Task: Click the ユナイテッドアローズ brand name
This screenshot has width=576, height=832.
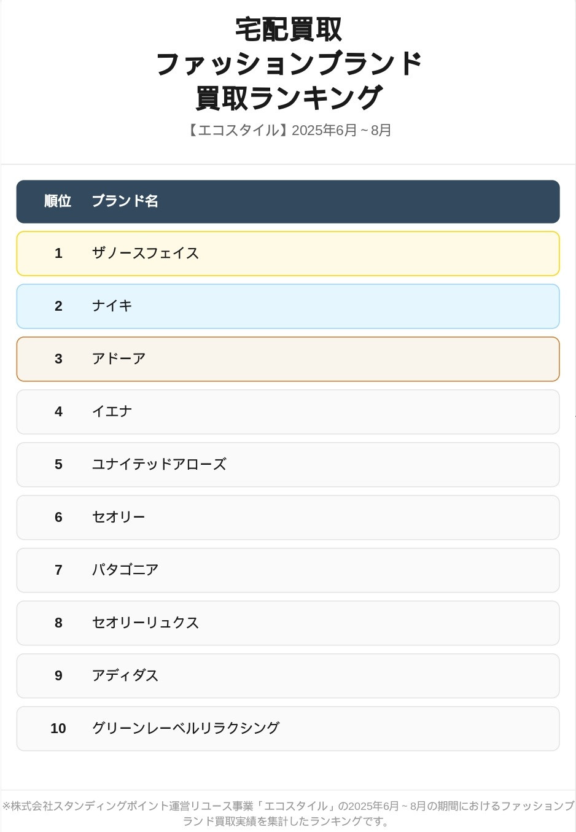Action: [159, 465]
